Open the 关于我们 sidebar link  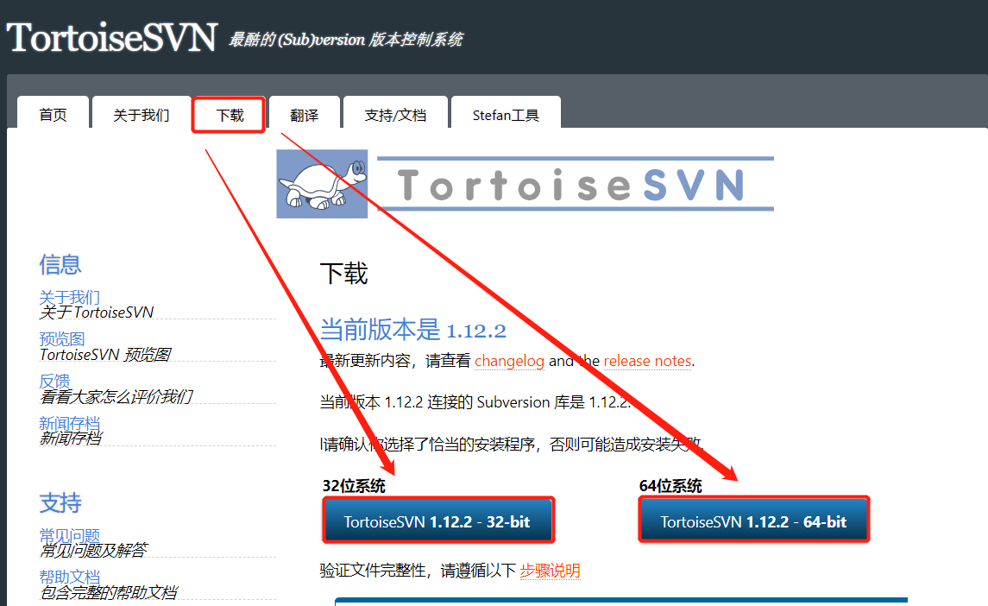[69, 297]
